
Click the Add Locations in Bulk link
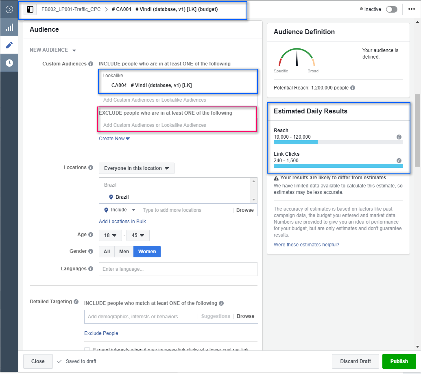click(x=122, y=222)
